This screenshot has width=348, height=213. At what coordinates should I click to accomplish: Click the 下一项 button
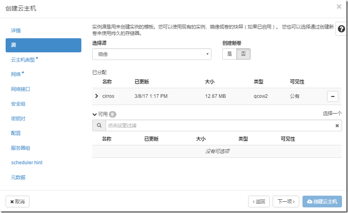coord(286,201)
